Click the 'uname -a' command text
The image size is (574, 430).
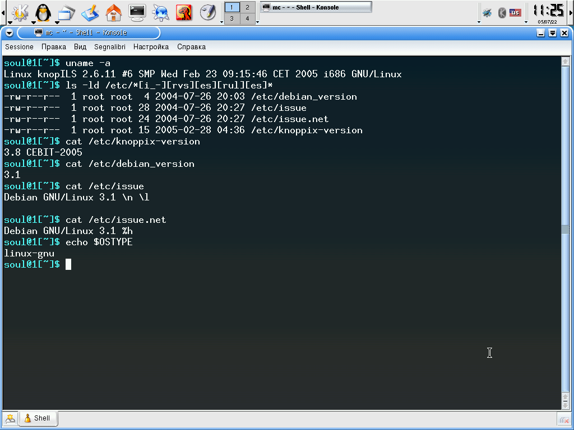tap(88, 63)
